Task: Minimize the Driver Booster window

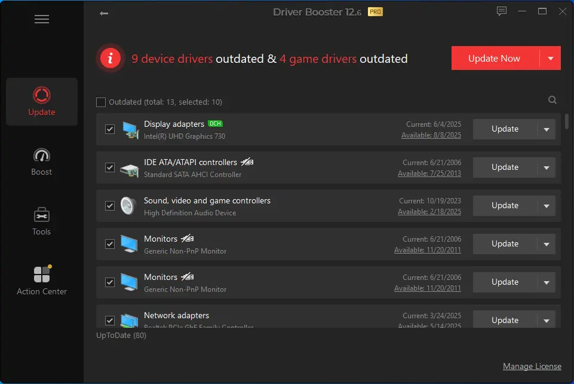Action: pyautogui.click(x=521, y=11)
